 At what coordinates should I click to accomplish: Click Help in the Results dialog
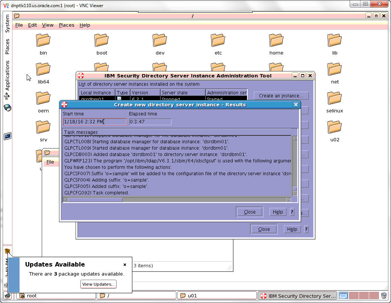pos(278,212)
